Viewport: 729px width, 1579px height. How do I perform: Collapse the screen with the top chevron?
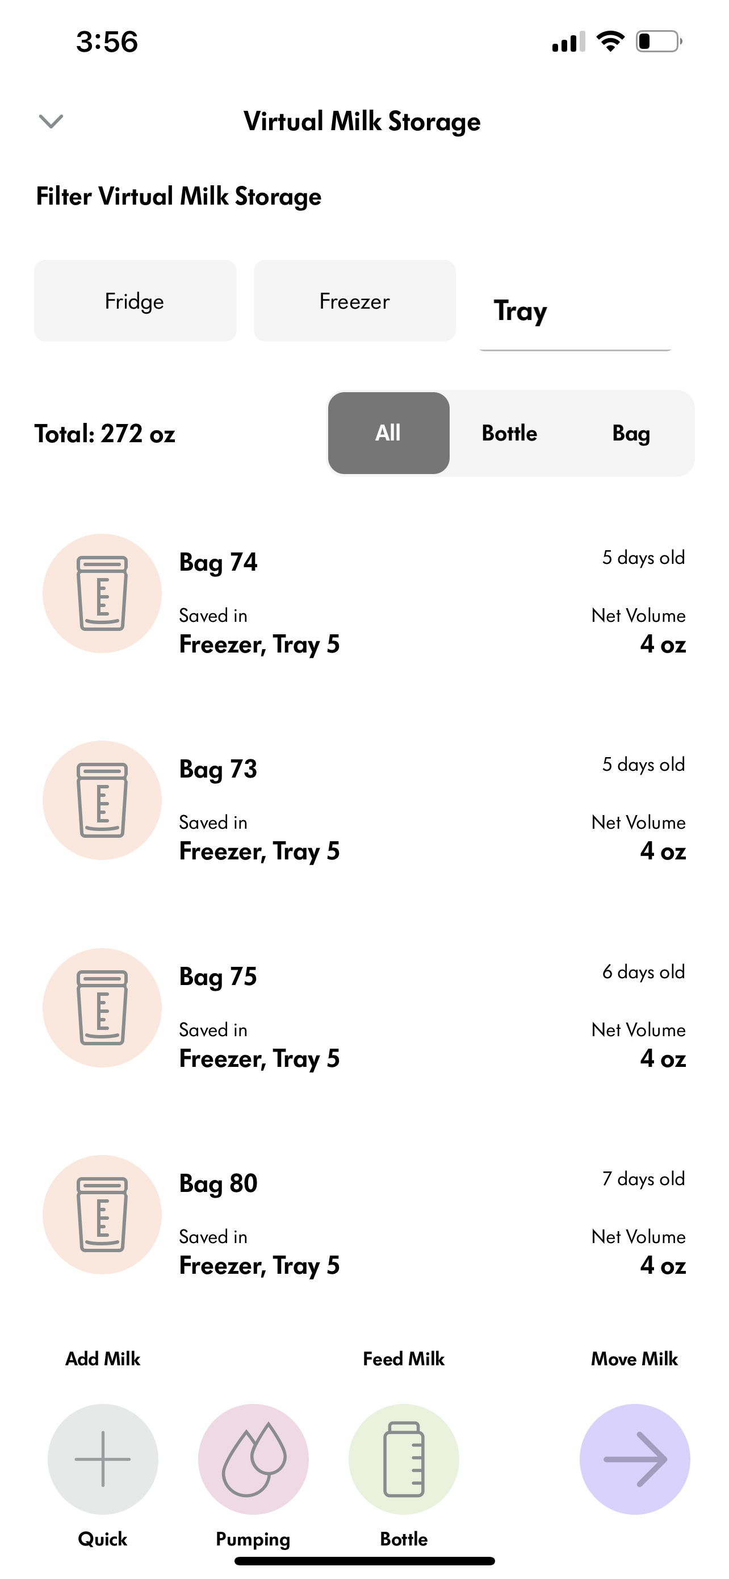(51, 122)
